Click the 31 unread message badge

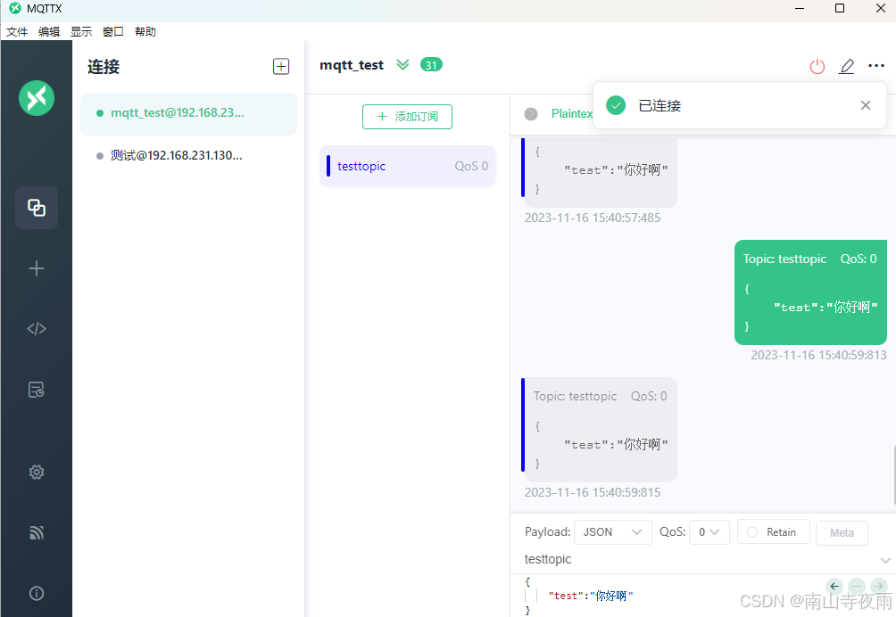coord(431,65)
